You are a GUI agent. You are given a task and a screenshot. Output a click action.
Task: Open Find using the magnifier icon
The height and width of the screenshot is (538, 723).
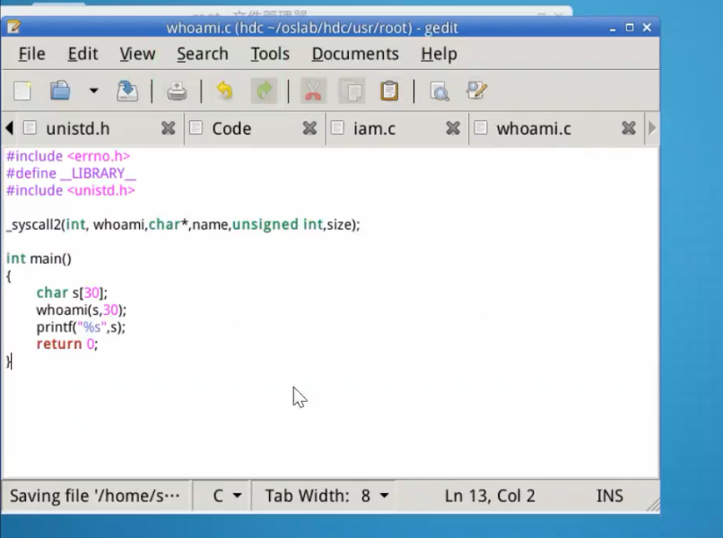point(439,91)
